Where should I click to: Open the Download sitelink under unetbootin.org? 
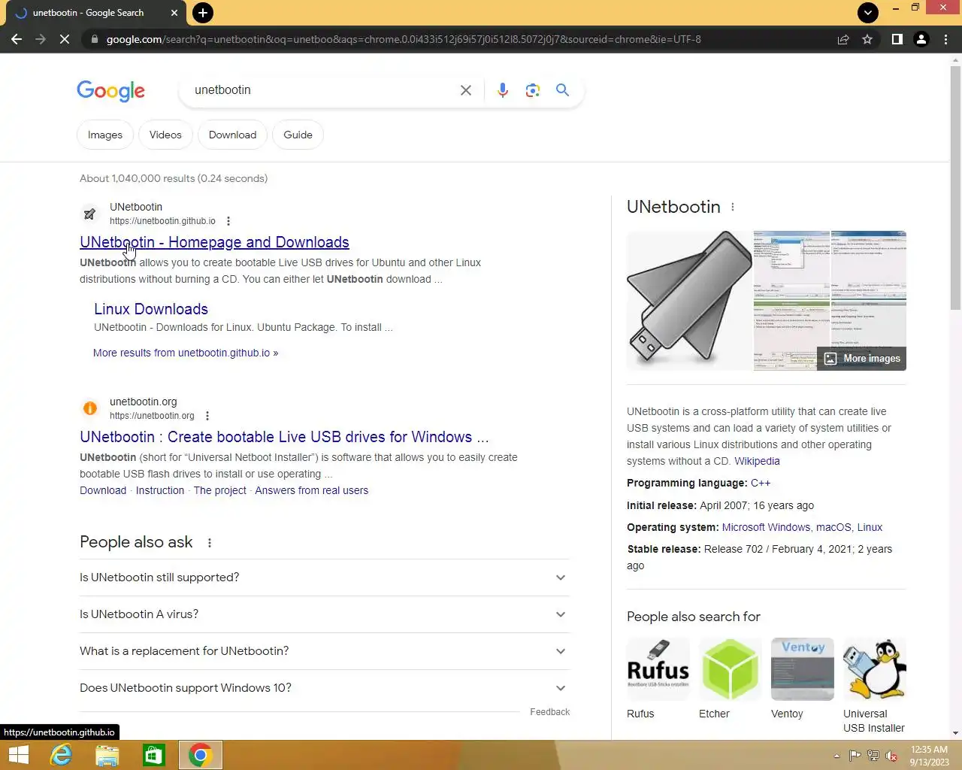(x=103, y=490)
